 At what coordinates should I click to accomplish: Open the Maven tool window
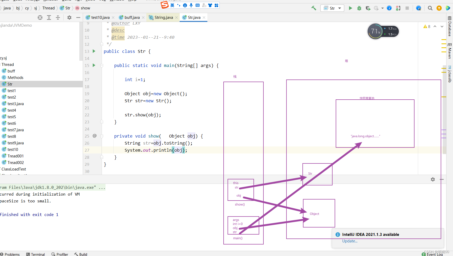(450, 50)
